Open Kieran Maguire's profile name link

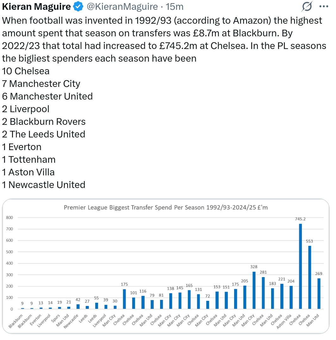click(x=36, y=6)
